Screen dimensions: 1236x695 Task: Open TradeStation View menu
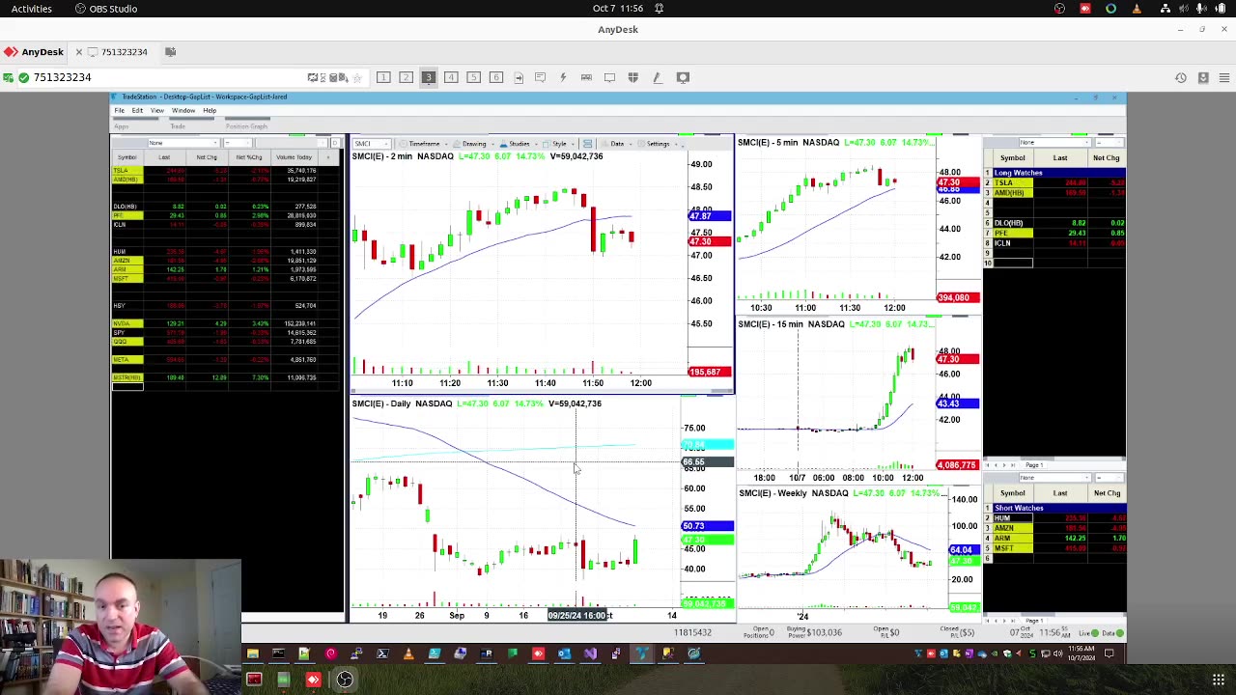156,110
